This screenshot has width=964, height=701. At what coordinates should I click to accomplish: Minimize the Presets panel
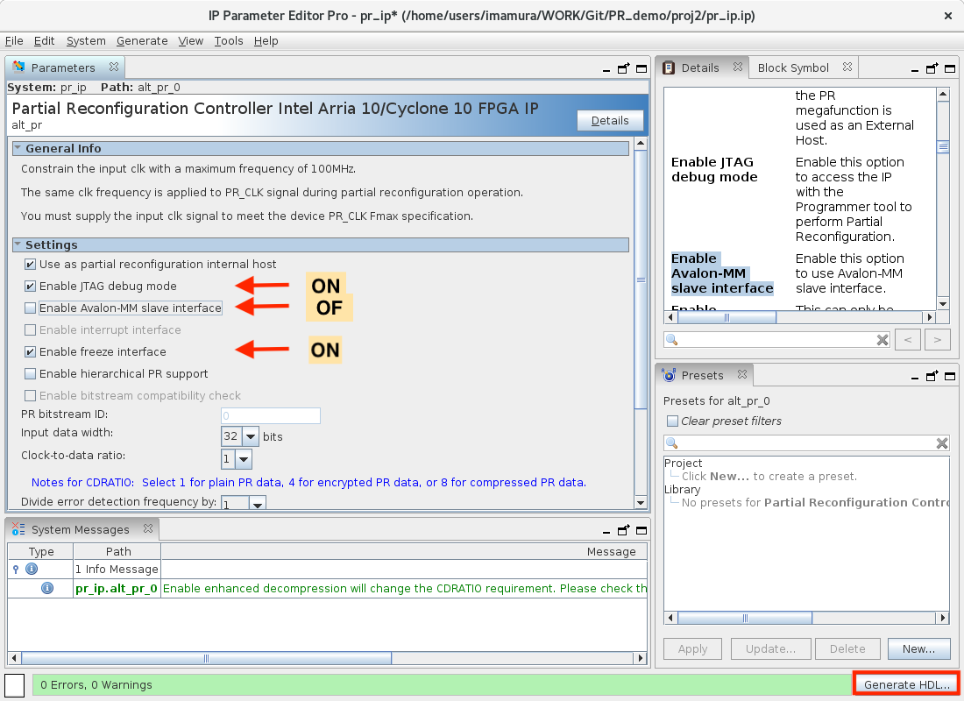tap(915, 377)
